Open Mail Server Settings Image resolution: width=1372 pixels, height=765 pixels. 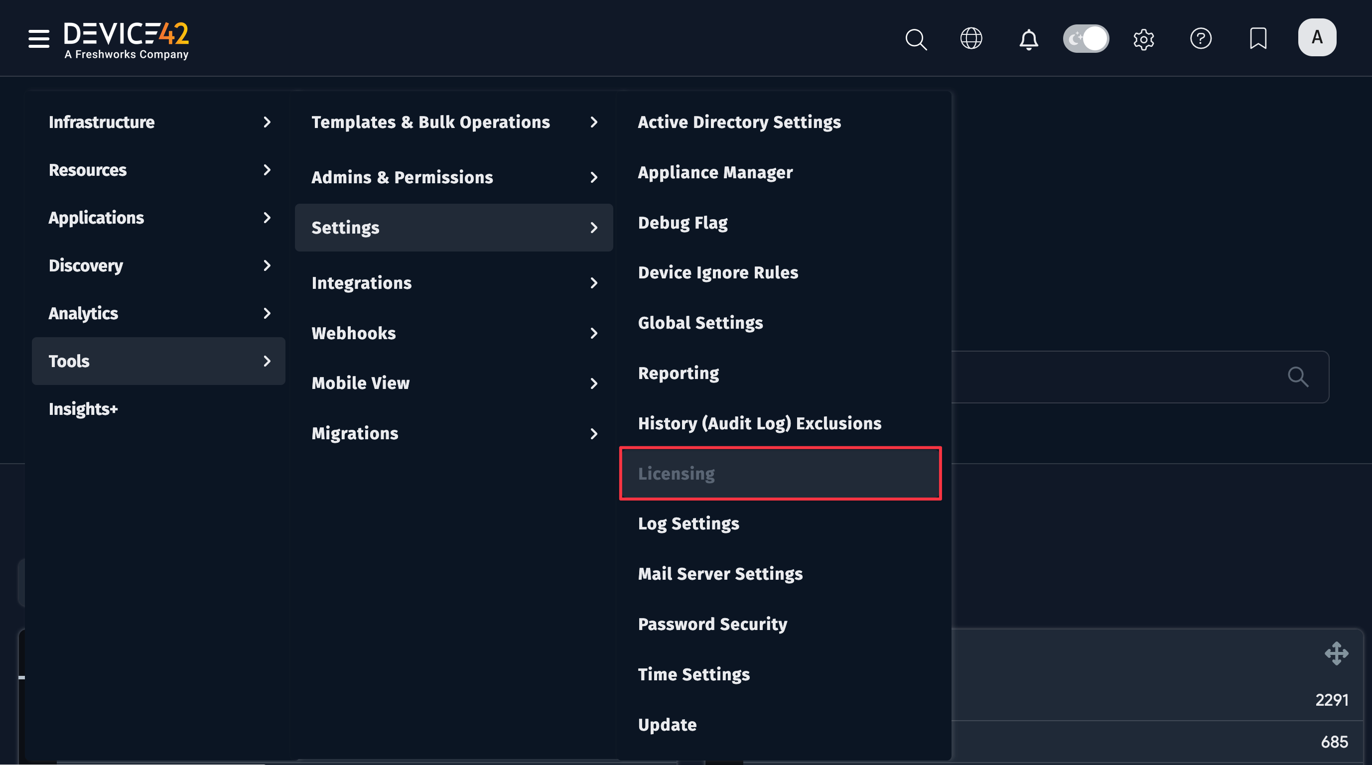coord(720,573)
